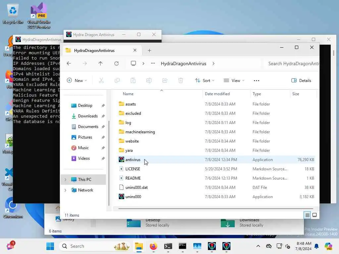Sort by the Name column header
This screenshot has width=339, height=254.
[x=128, y=94]
